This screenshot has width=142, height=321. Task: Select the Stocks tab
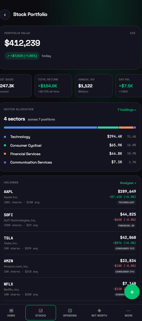(x=40, y=313)
